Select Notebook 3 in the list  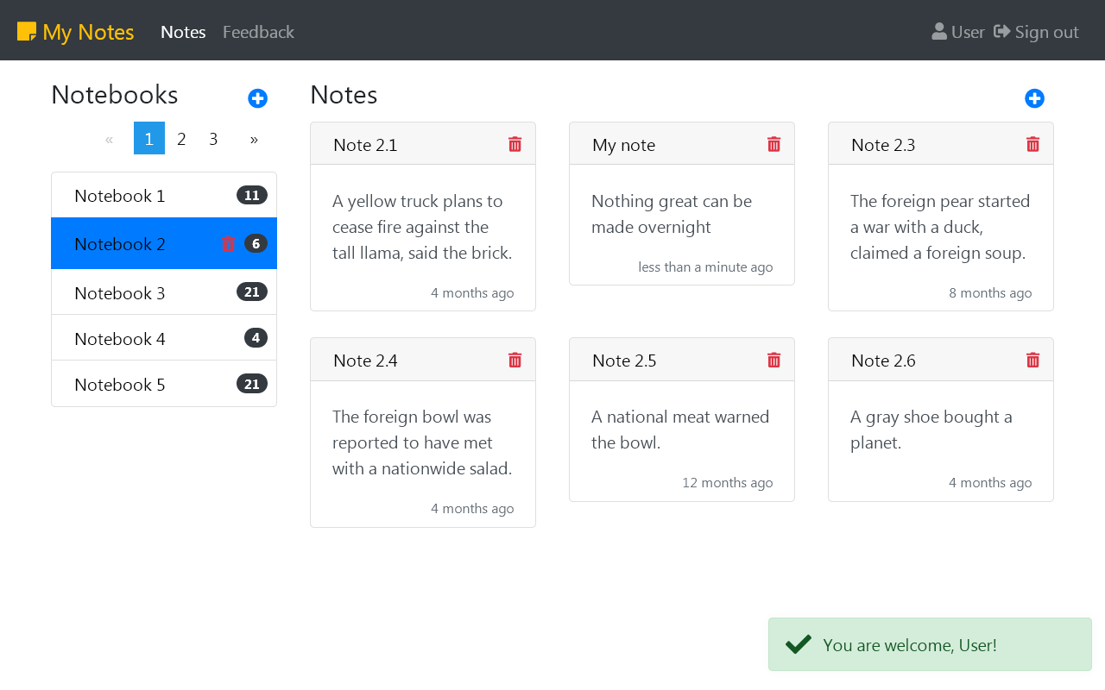click(164, 292)
